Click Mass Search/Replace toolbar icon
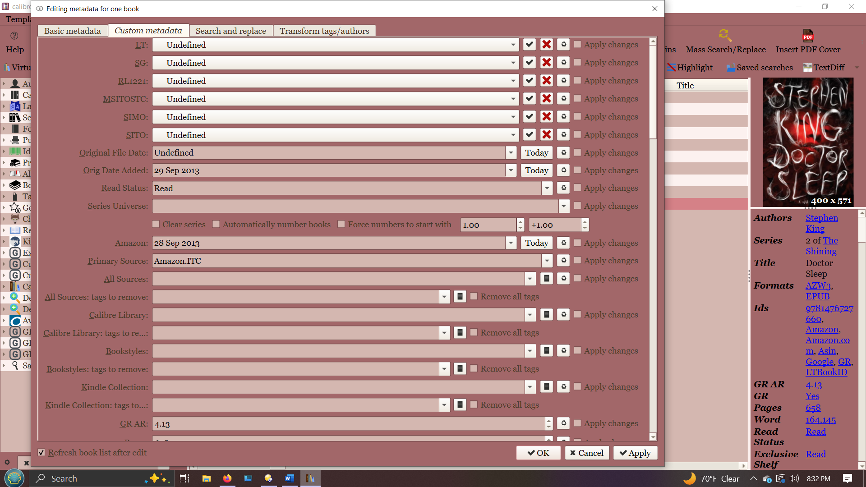Viewport: 866px width, 487px height. pyautogui.click(x=725, y=36)
